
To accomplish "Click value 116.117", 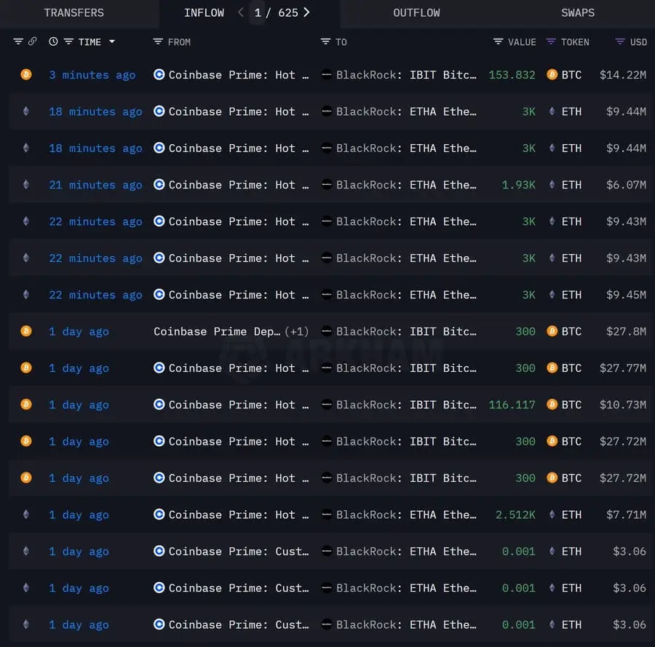I will (512, 405).
